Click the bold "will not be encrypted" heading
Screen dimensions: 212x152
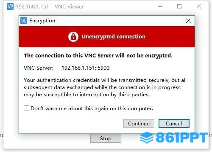[98, 56]
